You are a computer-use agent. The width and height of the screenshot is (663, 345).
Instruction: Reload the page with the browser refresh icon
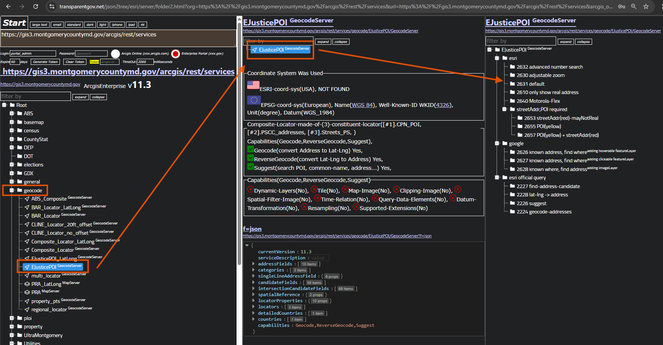[36, 6]
